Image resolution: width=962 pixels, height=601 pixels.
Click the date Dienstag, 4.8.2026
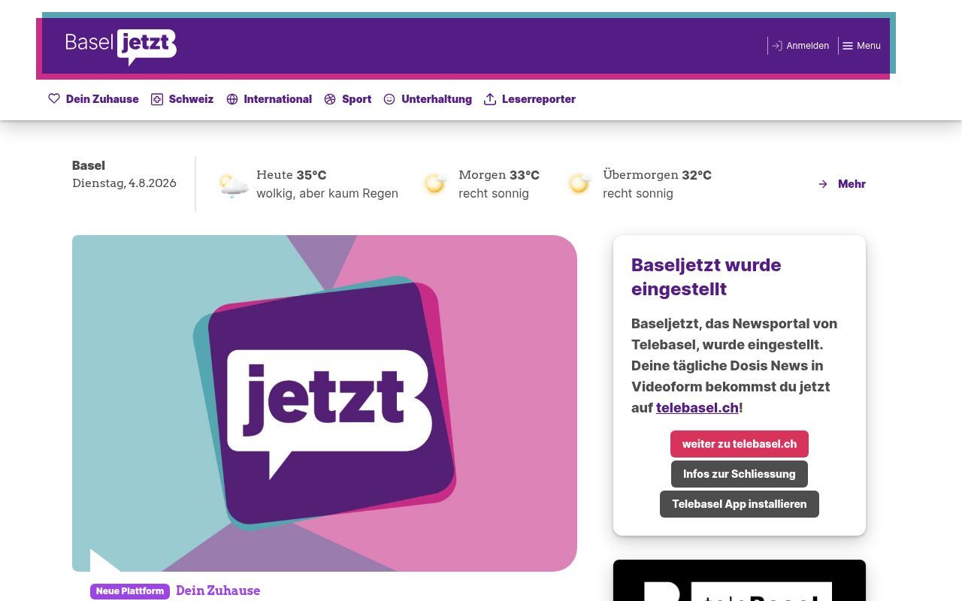(x=124, y=183)
